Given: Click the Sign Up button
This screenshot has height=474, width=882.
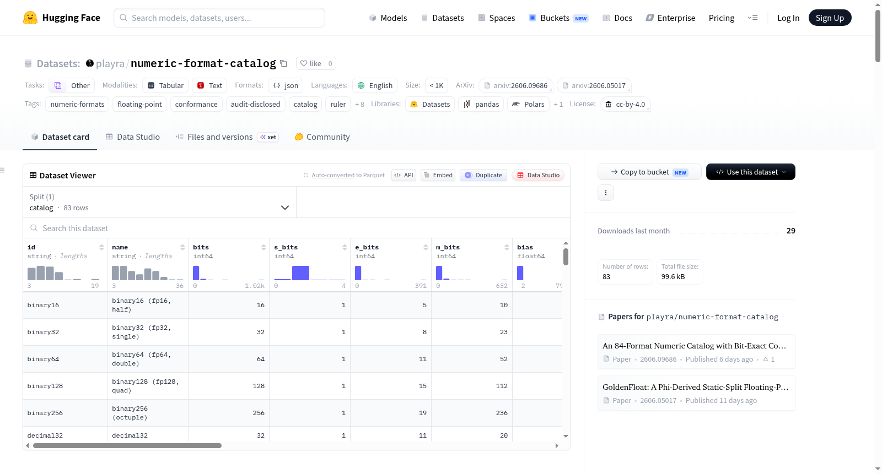Looking at the screenshot, I should [830, 18].
